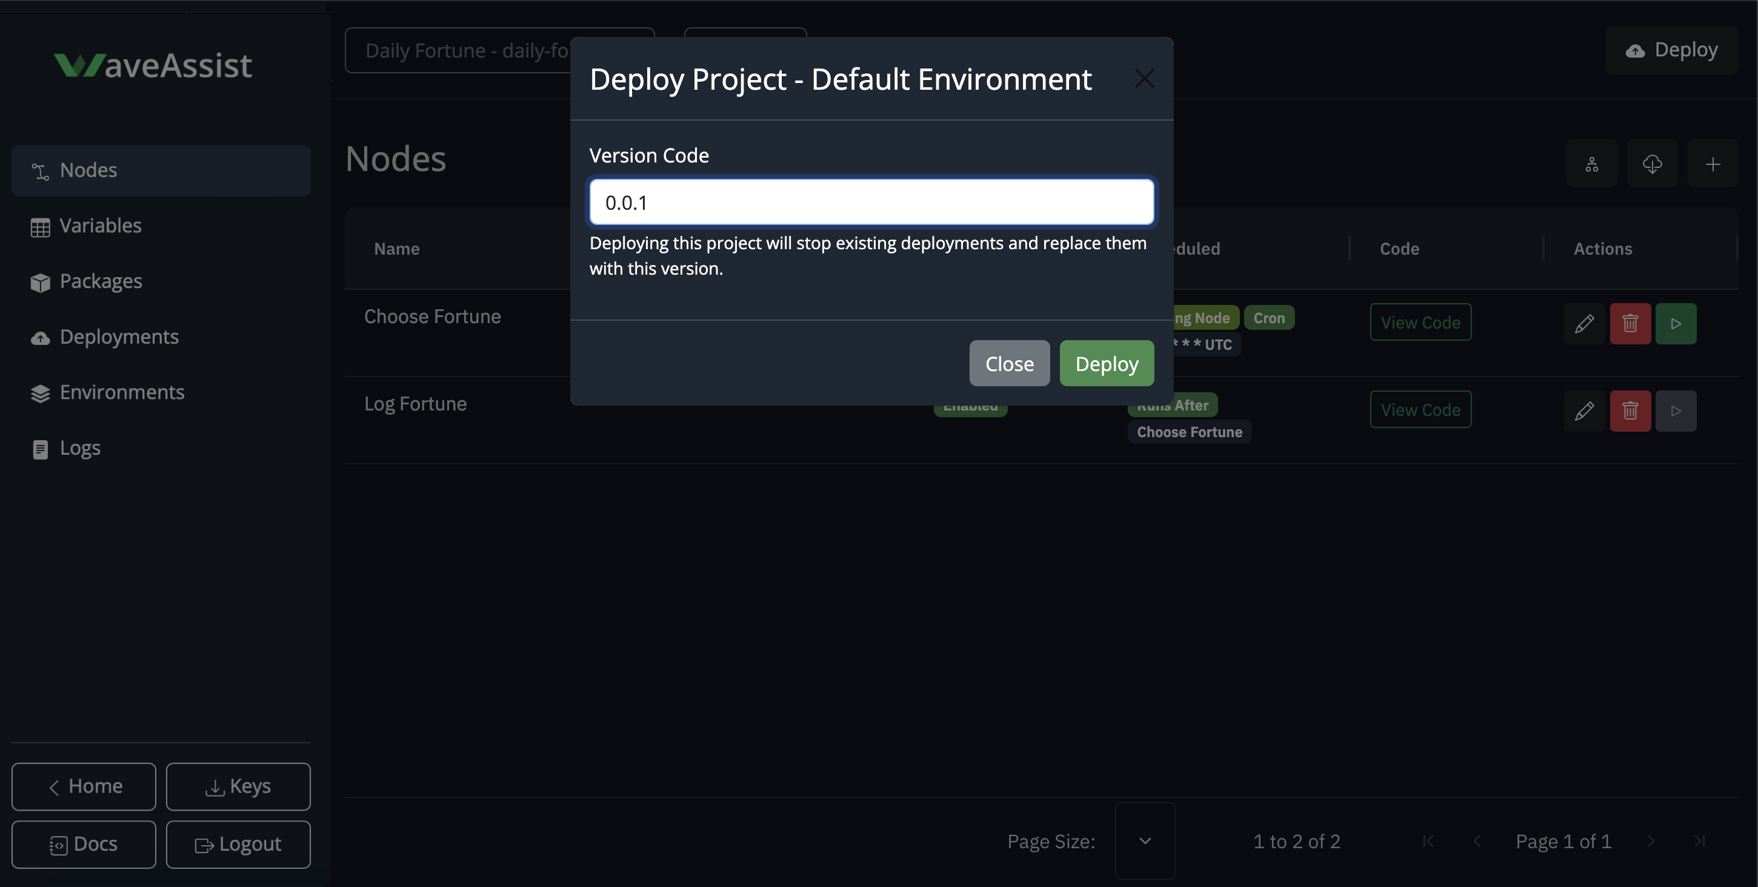View Deployments in the sidebar
1758x887 pixels.
tap(119, 336)
